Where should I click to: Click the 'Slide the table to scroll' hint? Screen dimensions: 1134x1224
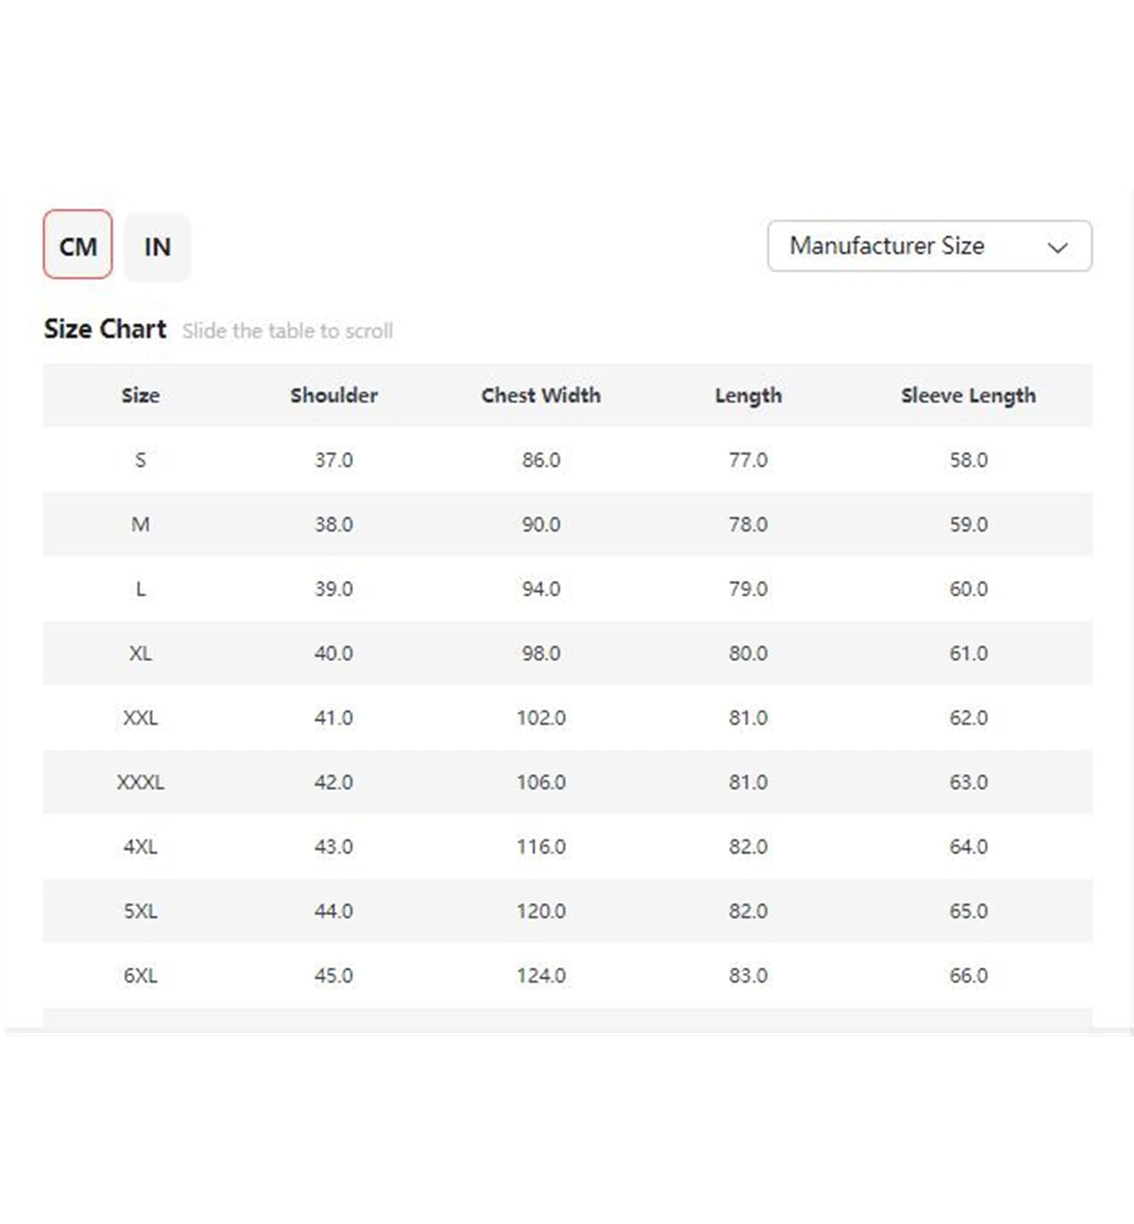point(288,330)
